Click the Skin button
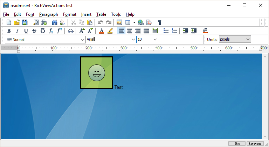Image resolution: width=269 pixels, height=147 pixels. 237,143
